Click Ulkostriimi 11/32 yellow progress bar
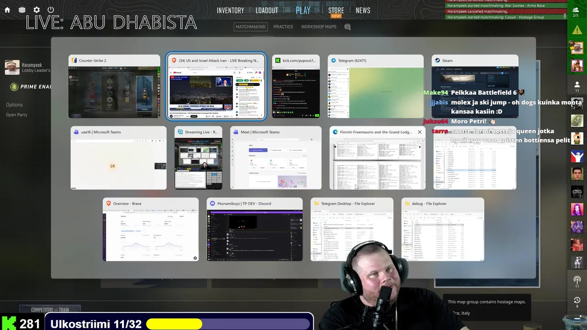This screenshot has width=587, height=330. click(x=174, y=324)
